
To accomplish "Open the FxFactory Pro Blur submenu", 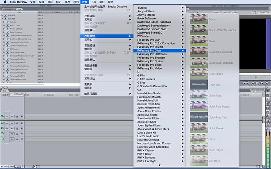I will pos(159,40).
